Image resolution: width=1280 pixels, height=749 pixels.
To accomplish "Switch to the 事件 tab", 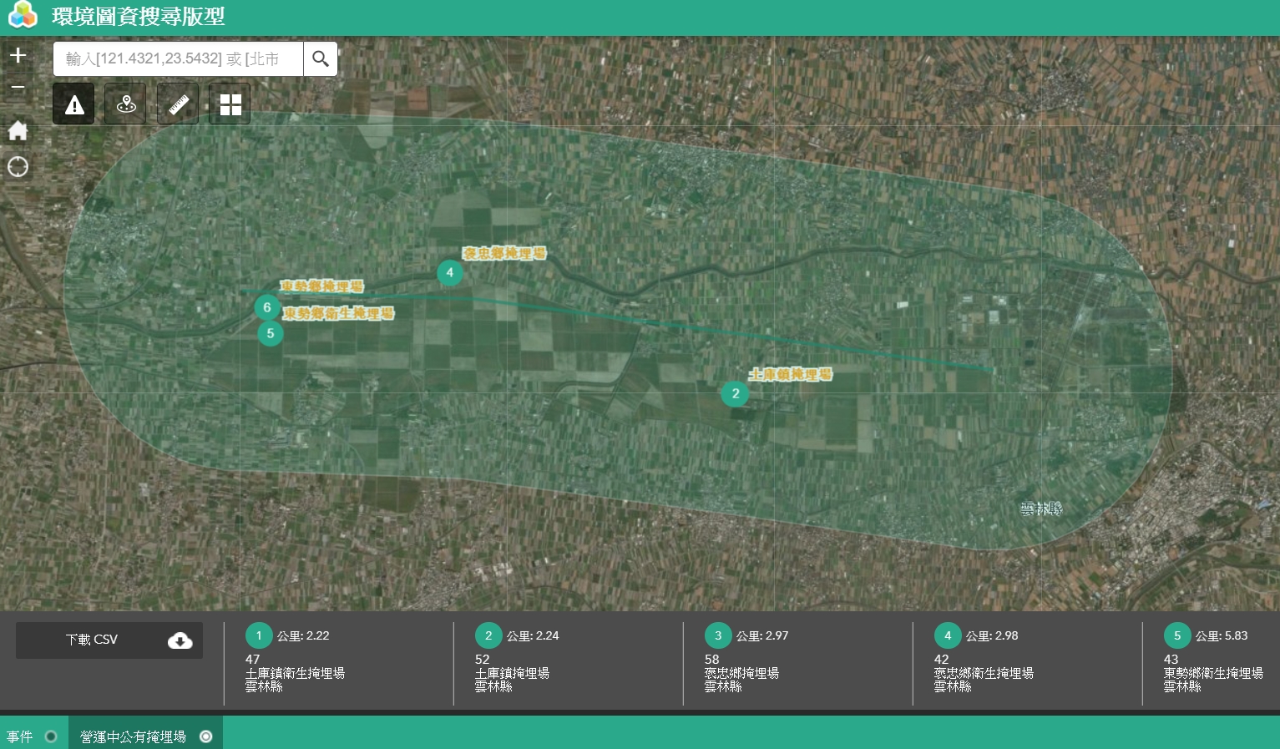I will click(21, 736).
